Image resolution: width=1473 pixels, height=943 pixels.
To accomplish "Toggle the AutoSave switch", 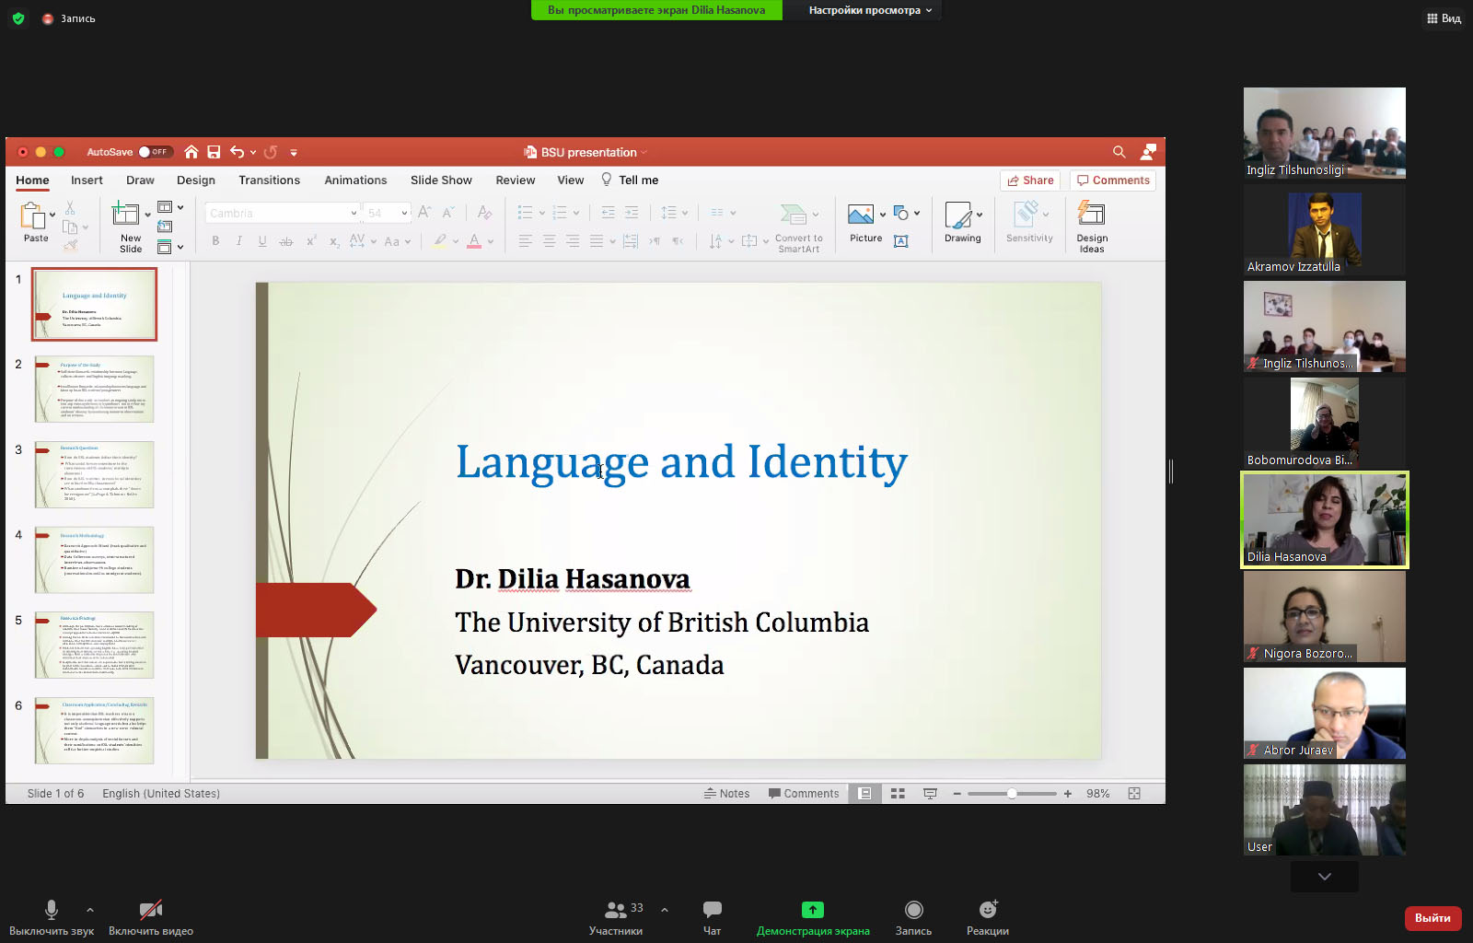I will pyautogui.click(x=155, y=152).
